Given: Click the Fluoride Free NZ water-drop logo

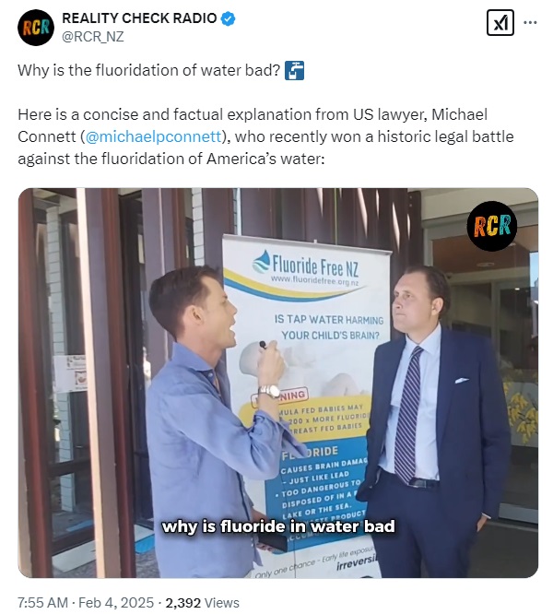Looking at the screenshot, I should tap(262, 263).
